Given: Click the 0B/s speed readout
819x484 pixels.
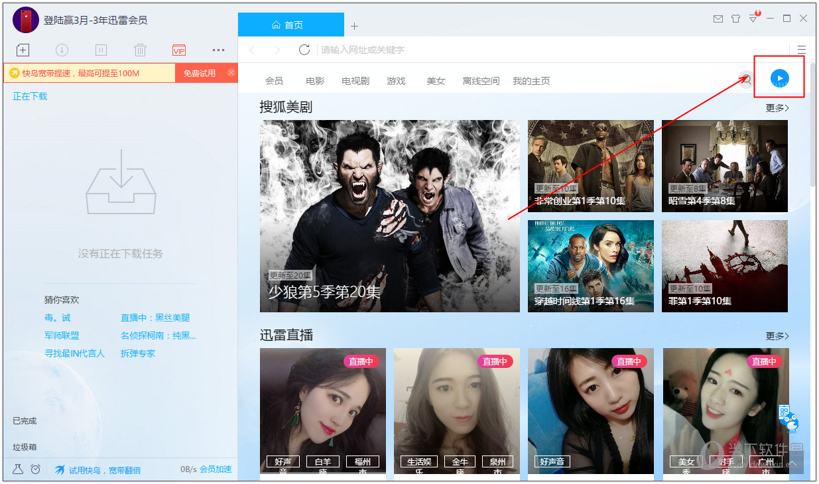Looking at the screenshot, I should pos(189,469).
